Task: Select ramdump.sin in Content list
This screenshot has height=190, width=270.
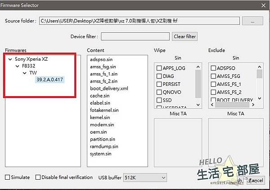Action: click(104, 146)
